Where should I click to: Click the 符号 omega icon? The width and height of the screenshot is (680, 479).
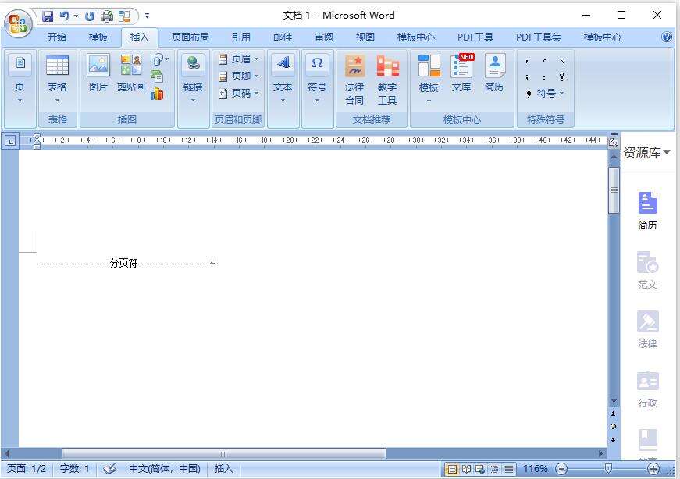pyautogui.click(x=317, y=63)
